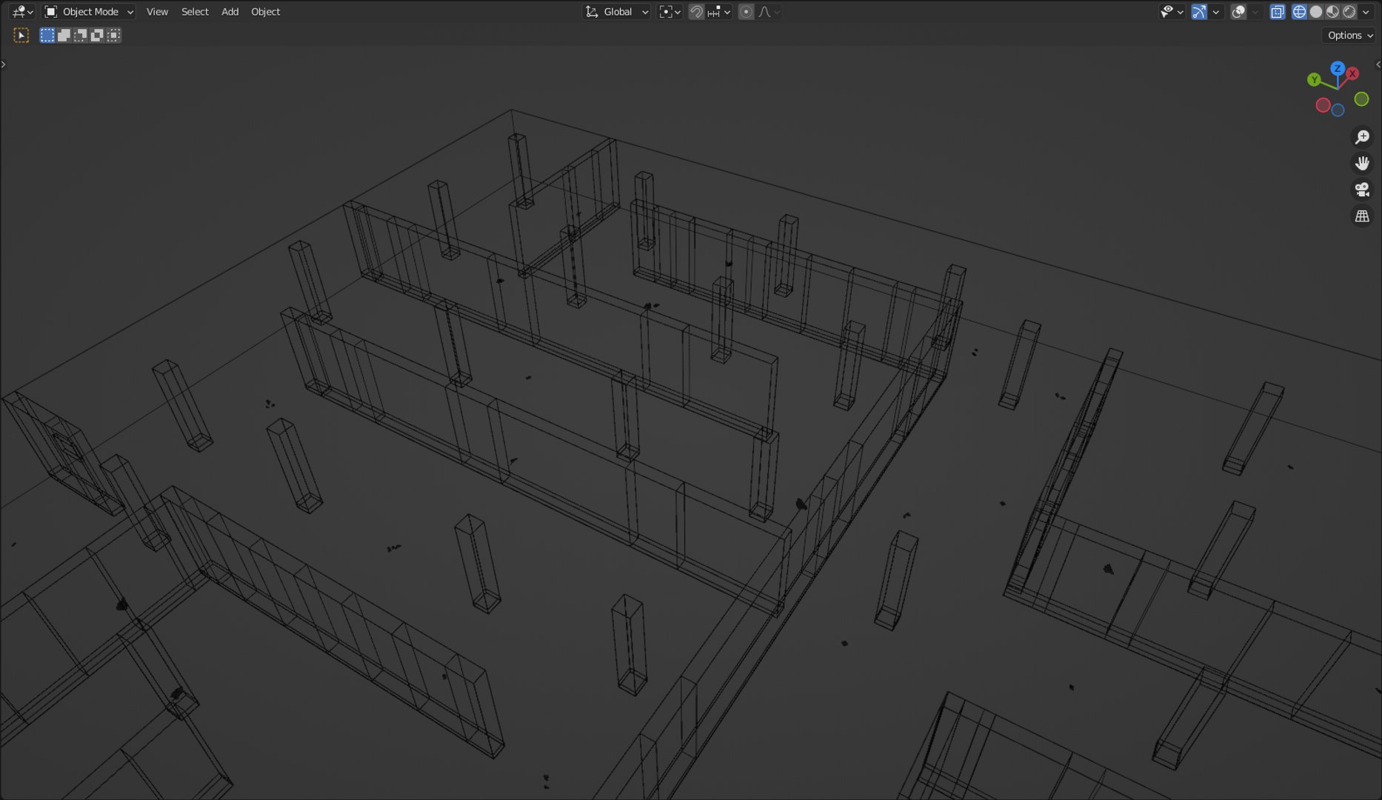The image size is (1382, 800).
Task: Click the negative Y green circle on the gizmo
Action: (x=1361, y=99)
